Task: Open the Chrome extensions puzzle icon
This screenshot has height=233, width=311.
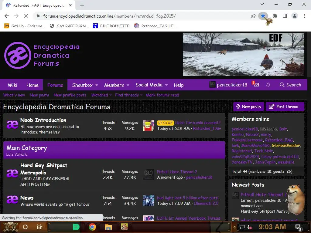Action: coord(275,16)
